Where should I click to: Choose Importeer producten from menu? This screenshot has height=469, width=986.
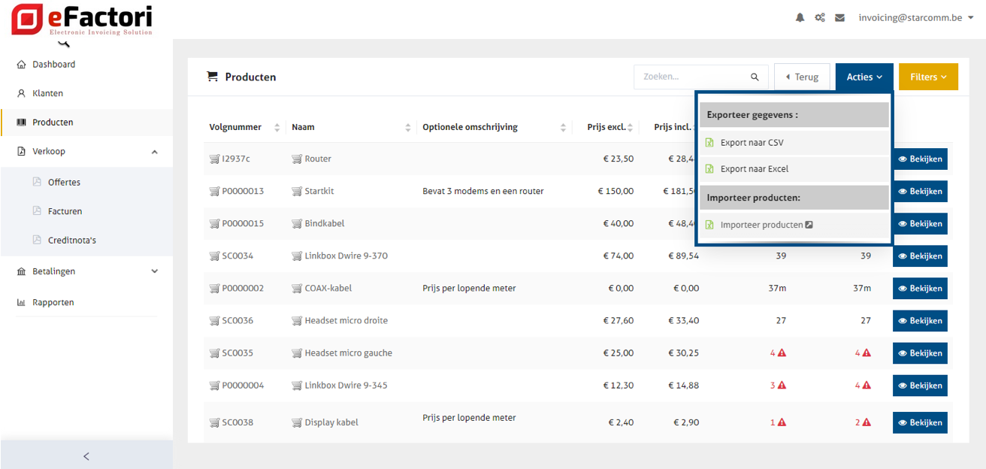click(761, 225)
